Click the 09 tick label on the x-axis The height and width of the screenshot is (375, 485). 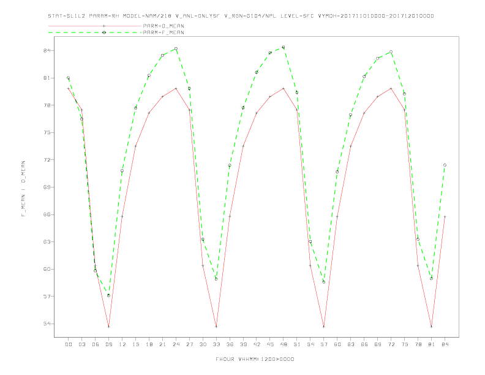tap(108, 344)
